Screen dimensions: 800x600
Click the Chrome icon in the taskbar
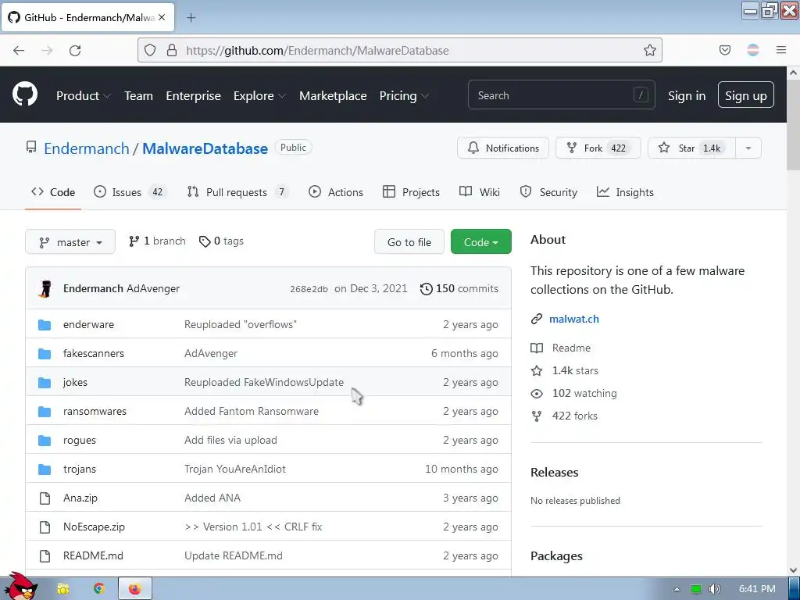99,589
